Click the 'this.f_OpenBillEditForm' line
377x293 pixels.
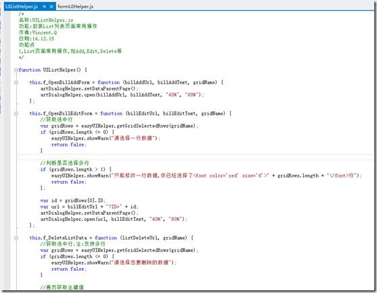[x=131, y=113]
